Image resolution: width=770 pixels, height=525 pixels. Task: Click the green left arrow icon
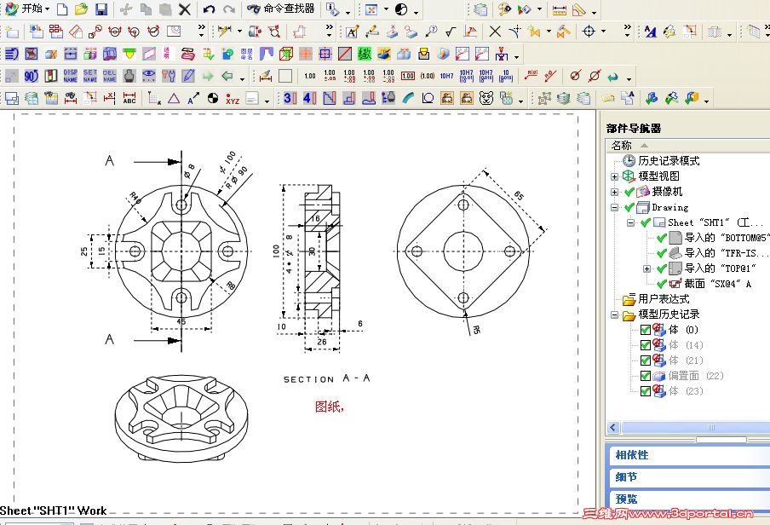pos(227,76)
